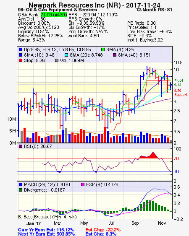Click the 'Vol: 1.069M' legend label
This screenshot has width=189, height=236.
pyautogui.click(x=72, y=60)
